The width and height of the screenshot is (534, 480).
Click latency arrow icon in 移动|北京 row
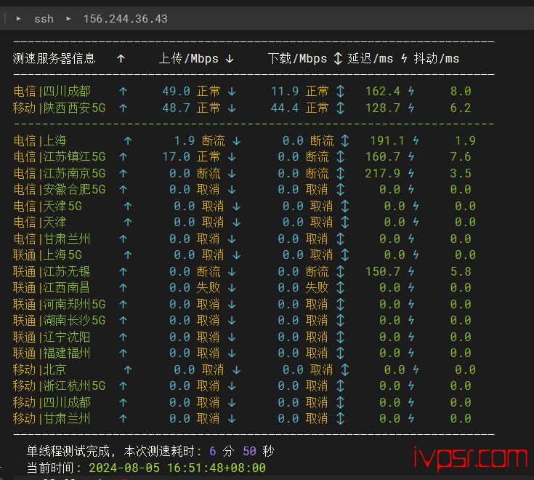coord(345,369)
